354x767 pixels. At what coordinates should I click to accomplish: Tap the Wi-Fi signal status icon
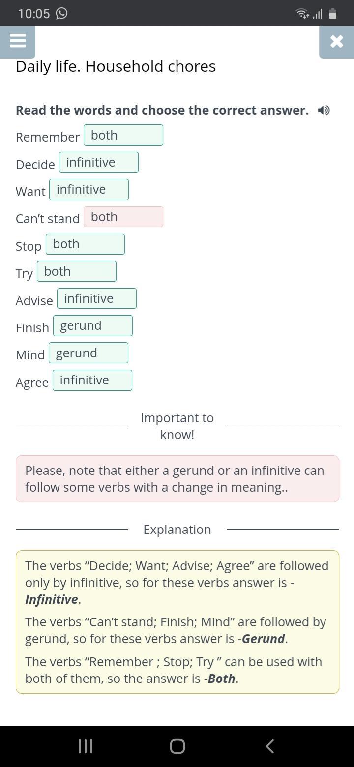coord(302,14)
